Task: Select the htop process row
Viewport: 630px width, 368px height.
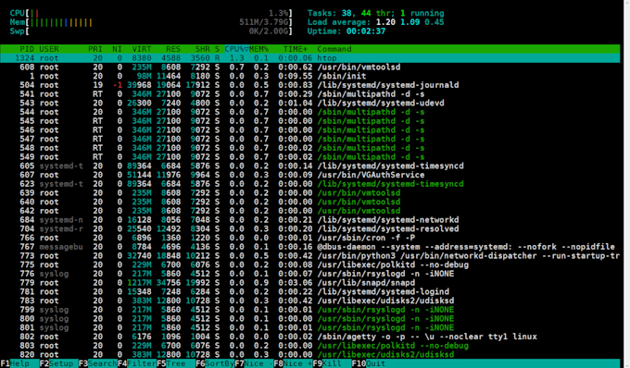Action: pos(309,58)
